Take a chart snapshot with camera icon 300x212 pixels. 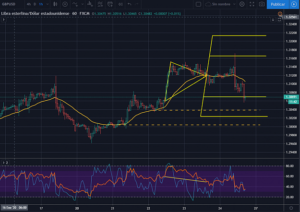pyautogui.click(x=262, y=4)
